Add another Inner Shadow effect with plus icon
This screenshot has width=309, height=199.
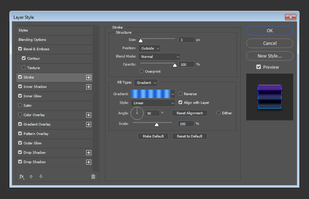[x=88, y=87]
